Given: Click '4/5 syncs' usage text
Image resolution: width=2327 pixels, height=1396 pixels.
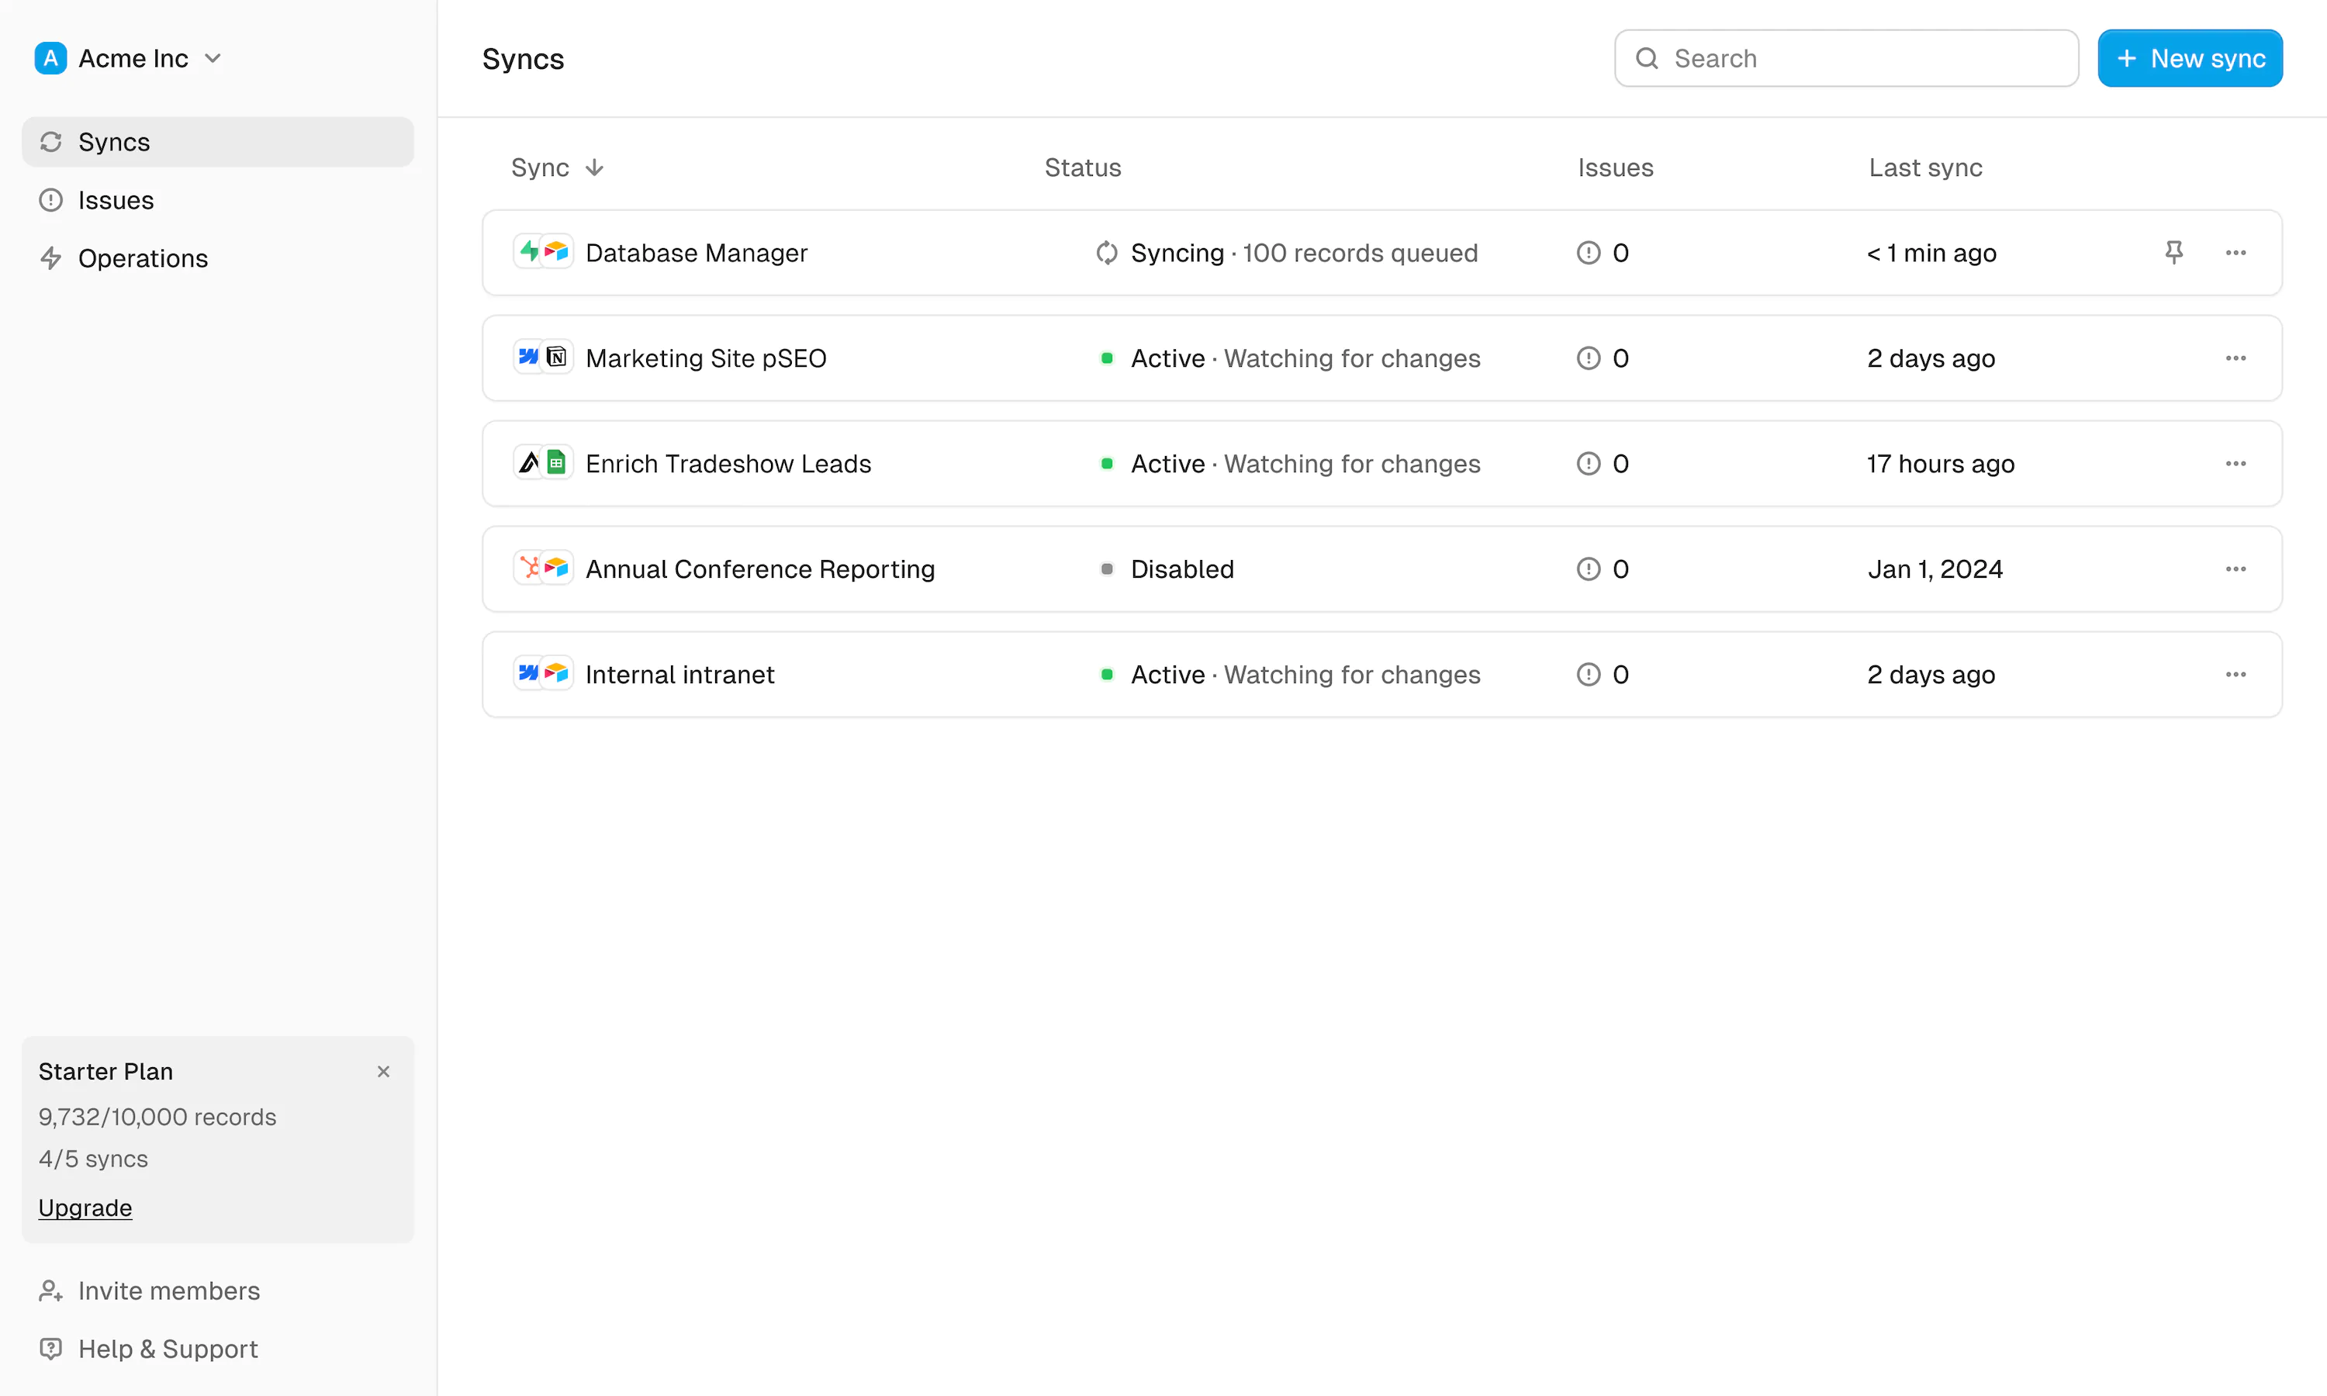Looking at the screenshot, I should (x=93, y=1158).
